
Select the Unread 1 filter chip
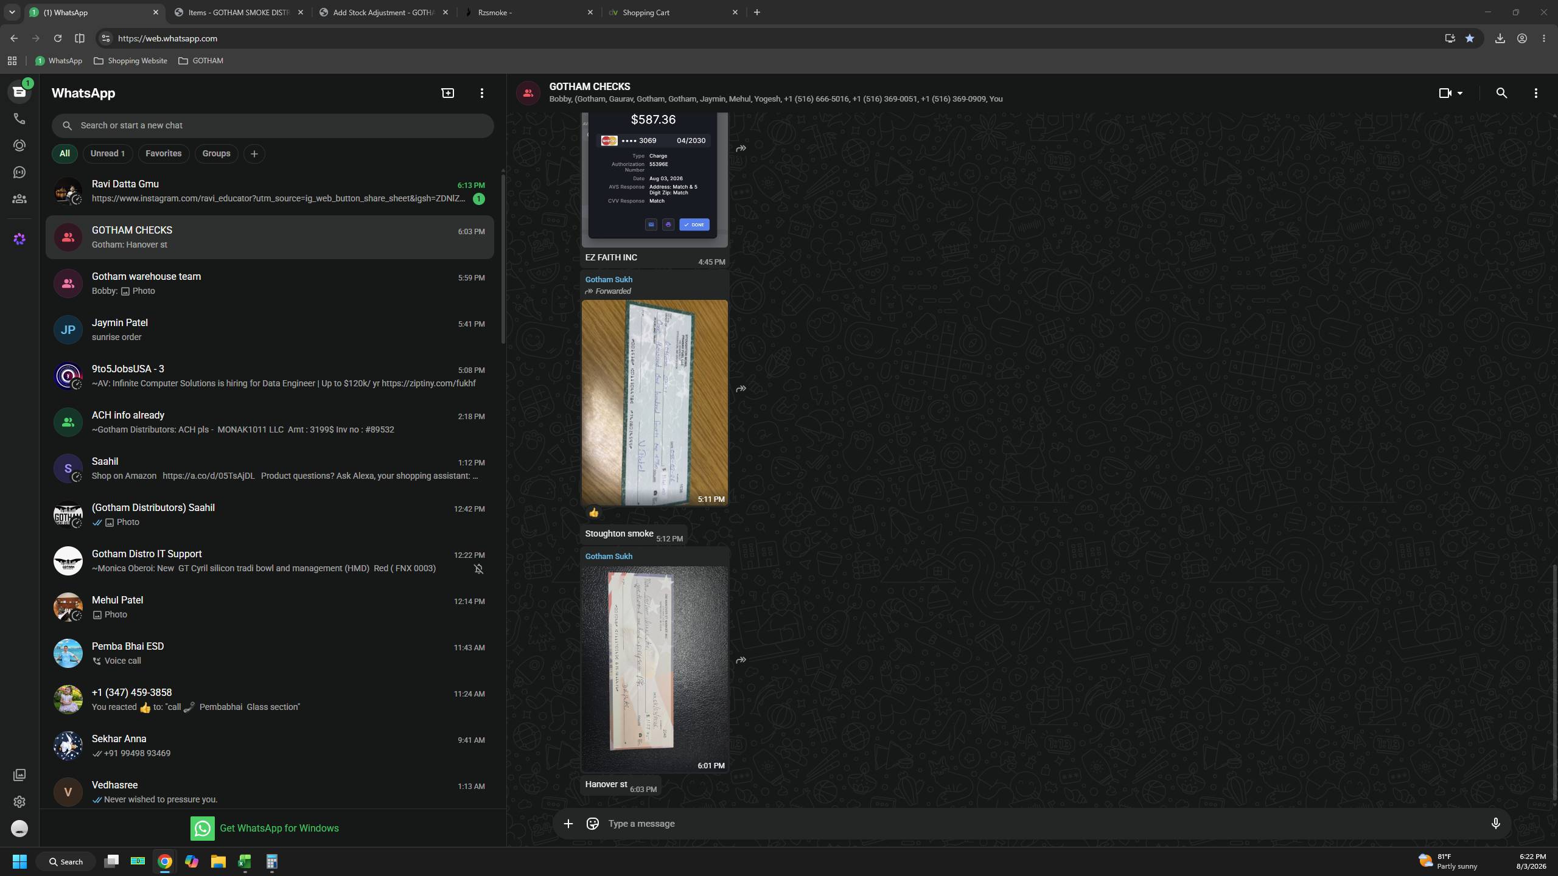pos(108,153)
